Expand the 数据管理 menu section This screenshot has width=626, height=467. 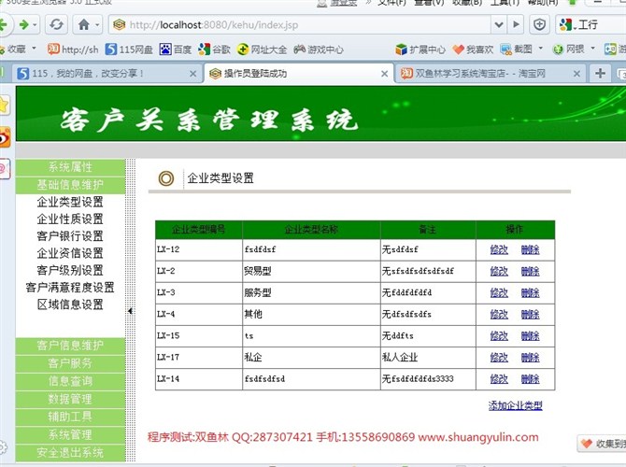tap(70, 399)
